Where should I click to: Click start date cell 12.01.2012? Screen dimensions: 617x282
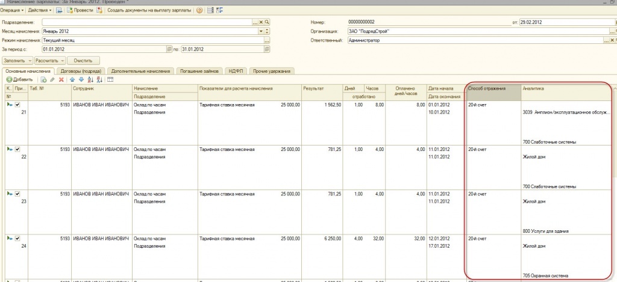click(x=439, y=238)
